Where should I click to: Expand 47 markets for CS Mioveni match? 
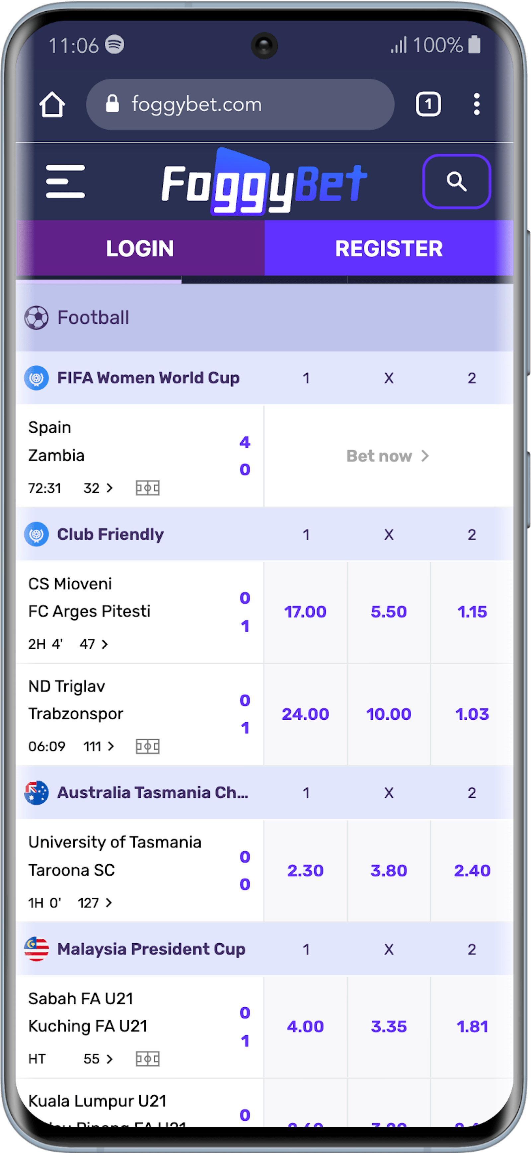tap(94, 644)
